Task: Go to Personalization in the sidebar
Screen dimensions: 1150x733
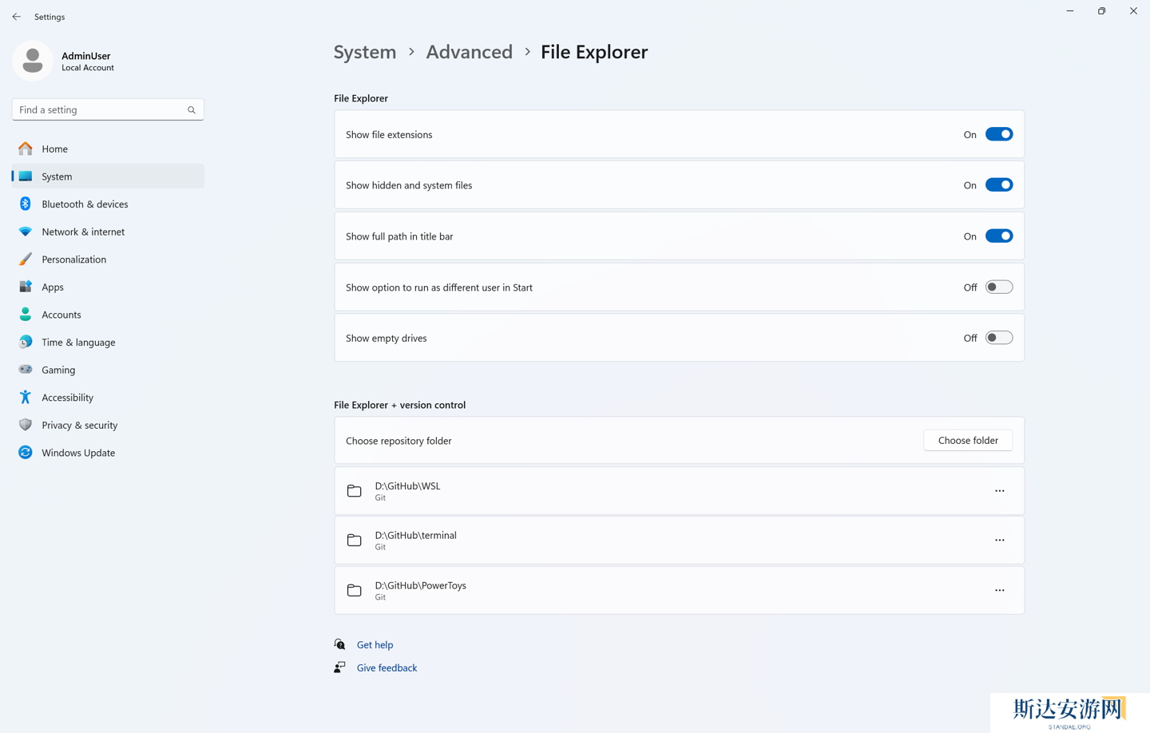Action: pyautogui.click(x=74, y=260)
